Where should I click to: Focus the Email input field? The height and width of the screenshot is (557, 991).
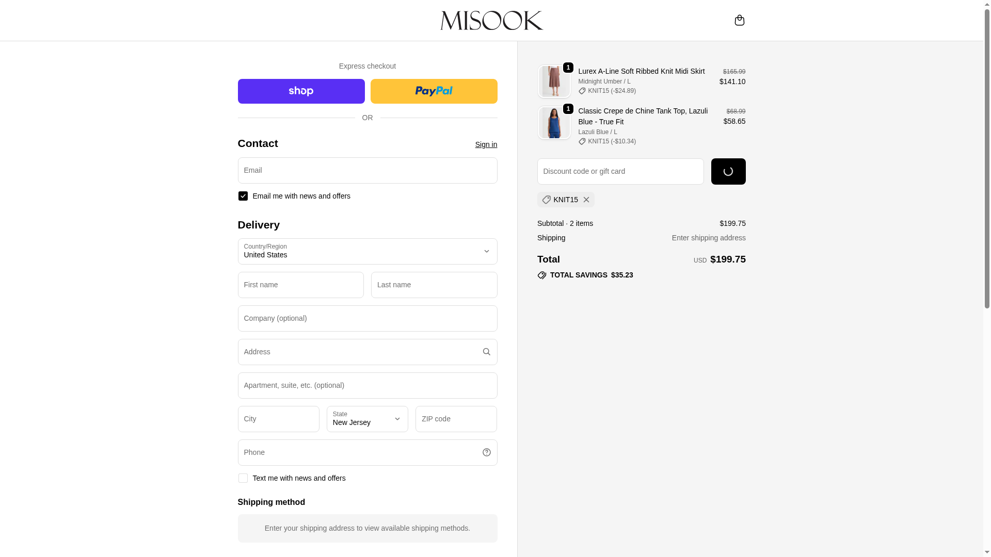pos(367,170)
